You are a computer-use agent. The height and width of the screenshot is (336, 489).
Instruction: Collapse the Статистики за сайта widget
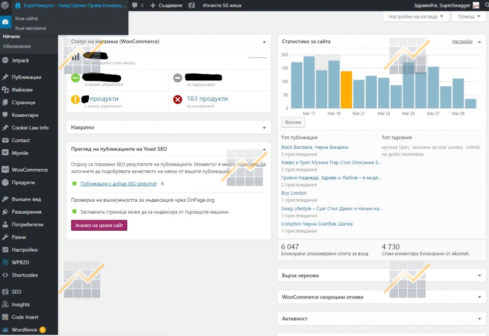tap(480, 41)
